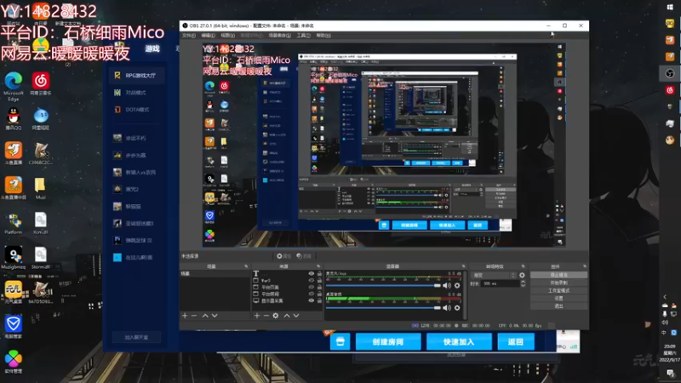Pop out the 控件 dock panel

(x=585, y=266)
